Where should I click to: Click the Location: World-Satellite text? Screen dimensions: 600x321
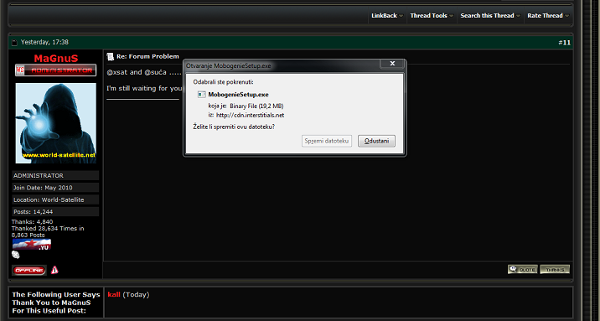[49, 200]
